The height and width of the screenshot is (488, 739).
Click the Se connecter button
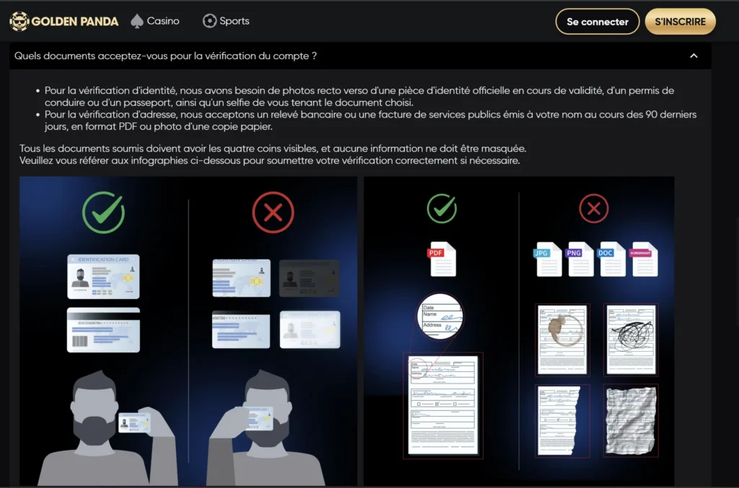pos(597,22)
